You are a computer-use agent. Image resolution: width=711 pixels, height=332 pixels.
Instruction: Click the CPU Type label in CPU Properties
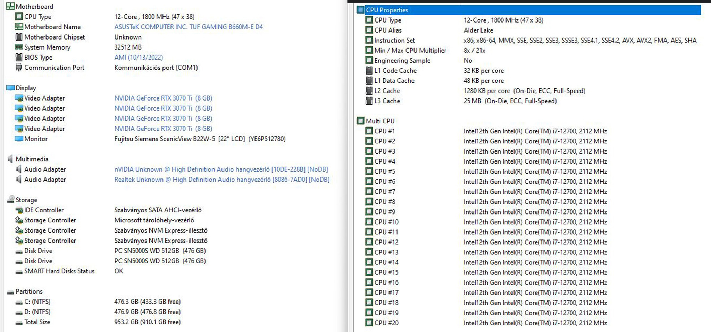[x=387, y=20]
